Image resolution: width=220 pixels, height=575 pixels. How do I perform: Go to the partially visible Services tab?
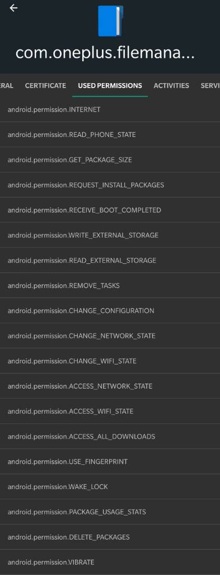[210, 85]
